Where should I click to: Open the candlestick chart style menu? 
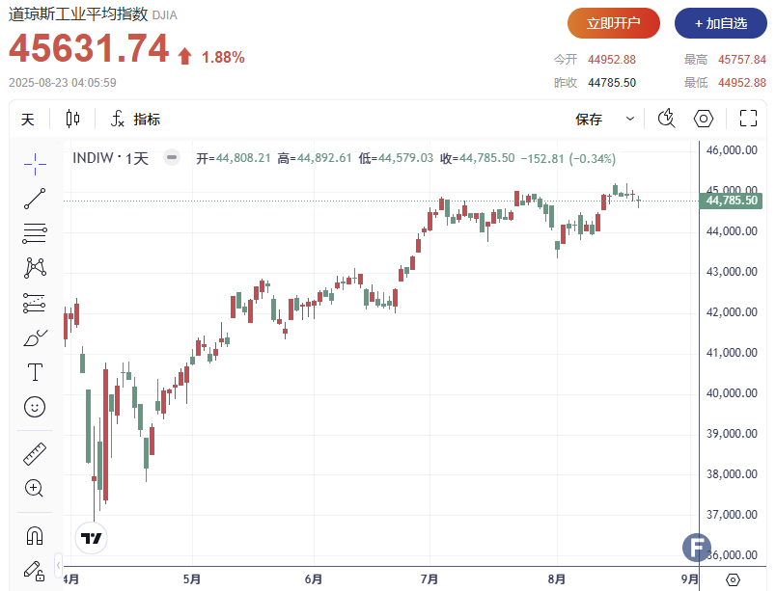73,120
